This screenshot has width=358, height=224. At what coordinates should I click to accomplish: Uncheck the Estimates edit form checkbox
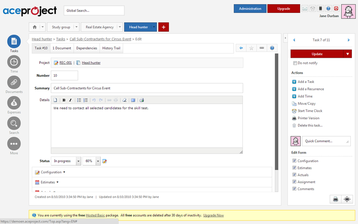pyautogui.click(x=294, y=168)
